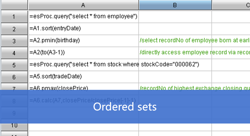Click row 2 header
This screenshot has height=136, width=250.
click(x=14, y=29)
